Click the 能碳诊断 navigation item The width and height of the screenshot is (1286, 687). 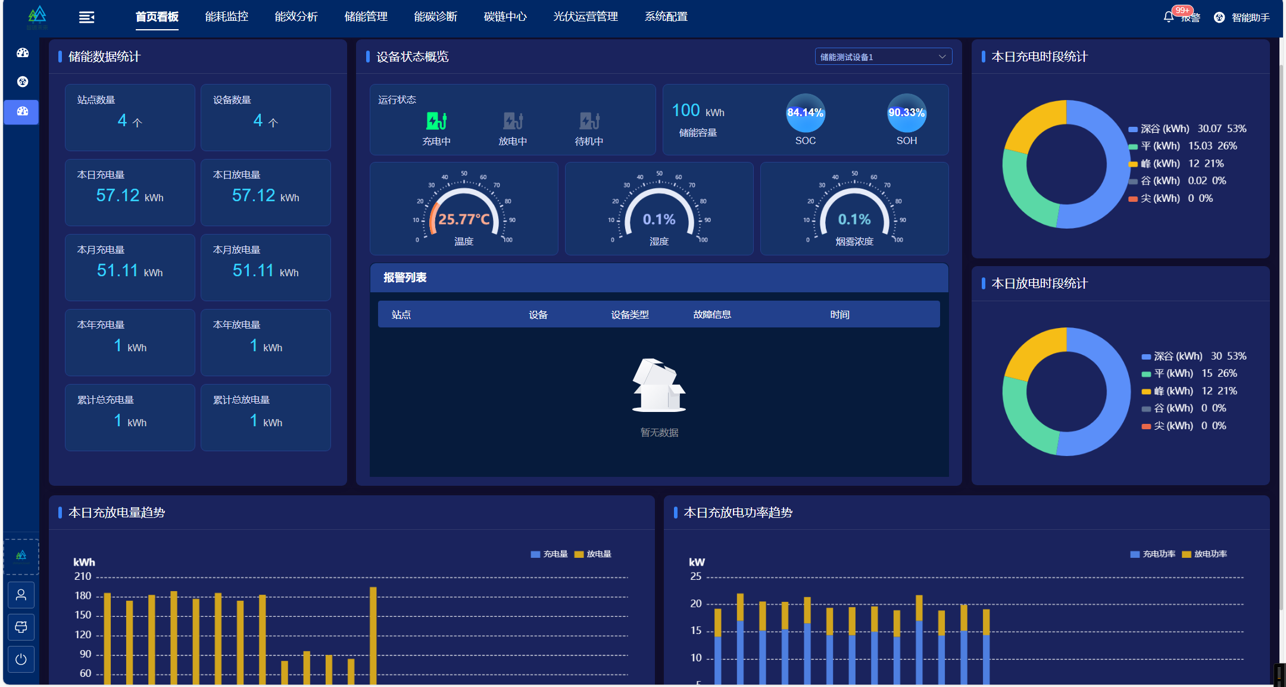435,17
